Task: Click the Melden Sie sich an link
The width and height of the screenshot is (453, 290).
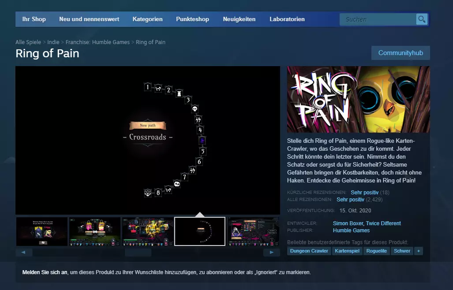Action: 45,272
